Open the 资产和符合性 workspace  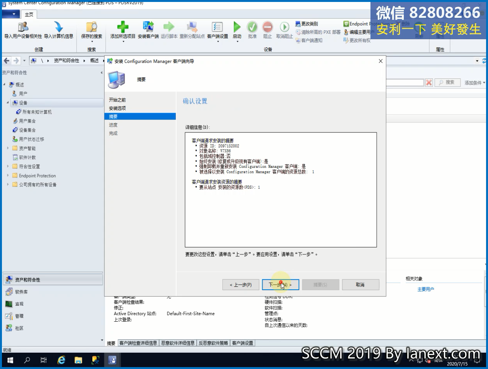[x=53, y=280]
